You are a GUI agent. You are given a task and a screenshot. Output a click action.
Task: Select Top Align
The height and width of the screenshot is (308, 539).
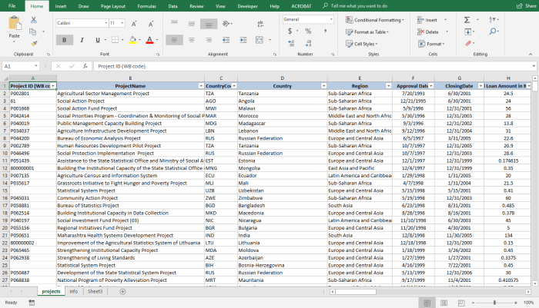tap(175, 23)
